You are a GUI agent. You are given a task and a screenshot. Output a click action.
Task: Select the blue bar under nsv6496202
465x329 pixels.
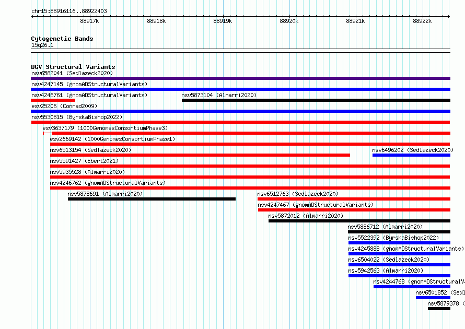click(x=411, y=155)
